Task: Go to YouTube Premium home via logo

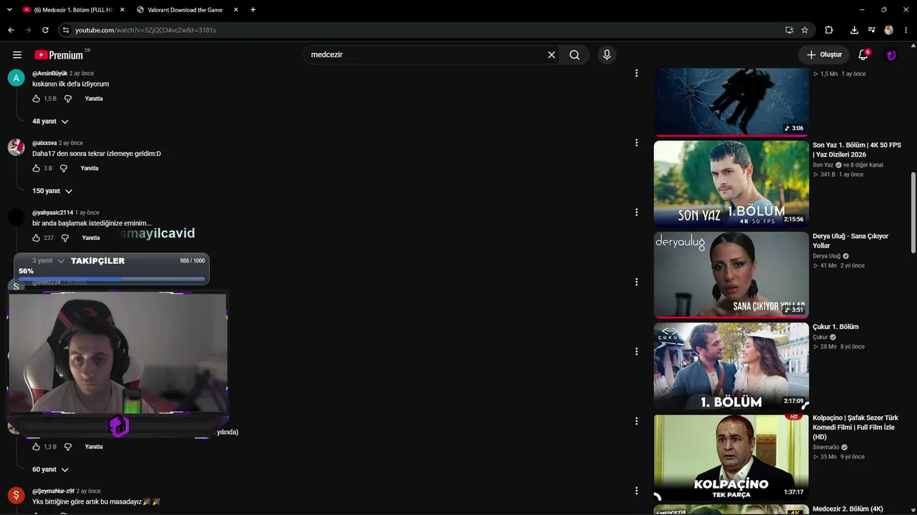Action: point(59,55)
